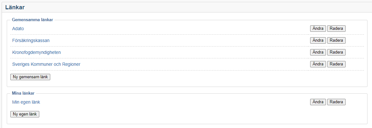Click the Länkar page heading
The image size is (372, 128).
(x=15, y=7)
